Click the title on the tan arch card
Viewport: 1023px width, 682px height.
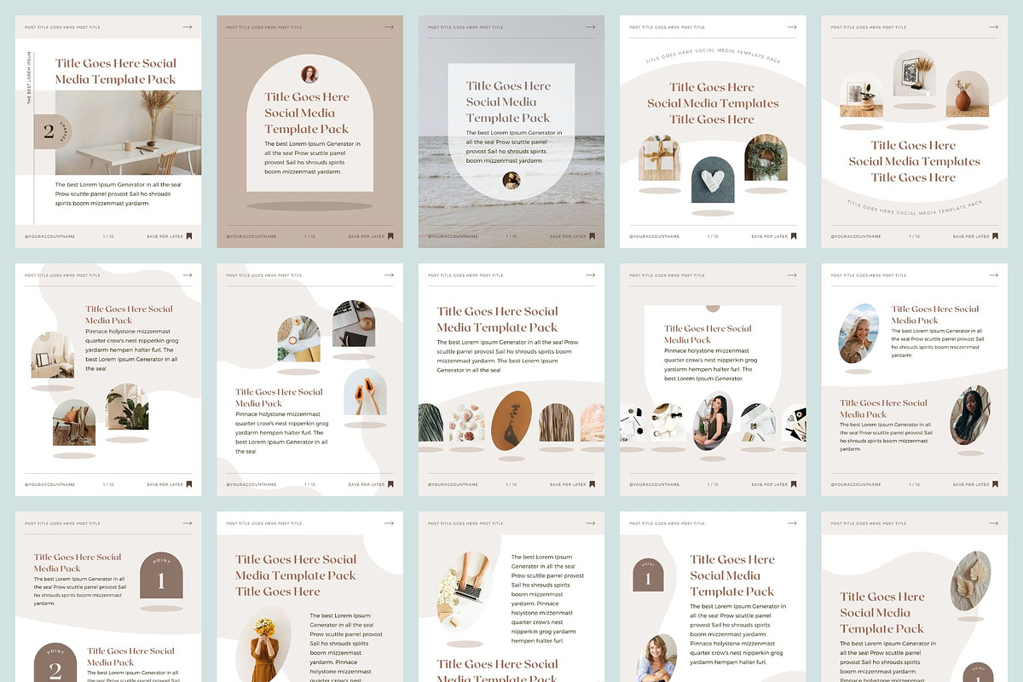[x=307, y=113]
